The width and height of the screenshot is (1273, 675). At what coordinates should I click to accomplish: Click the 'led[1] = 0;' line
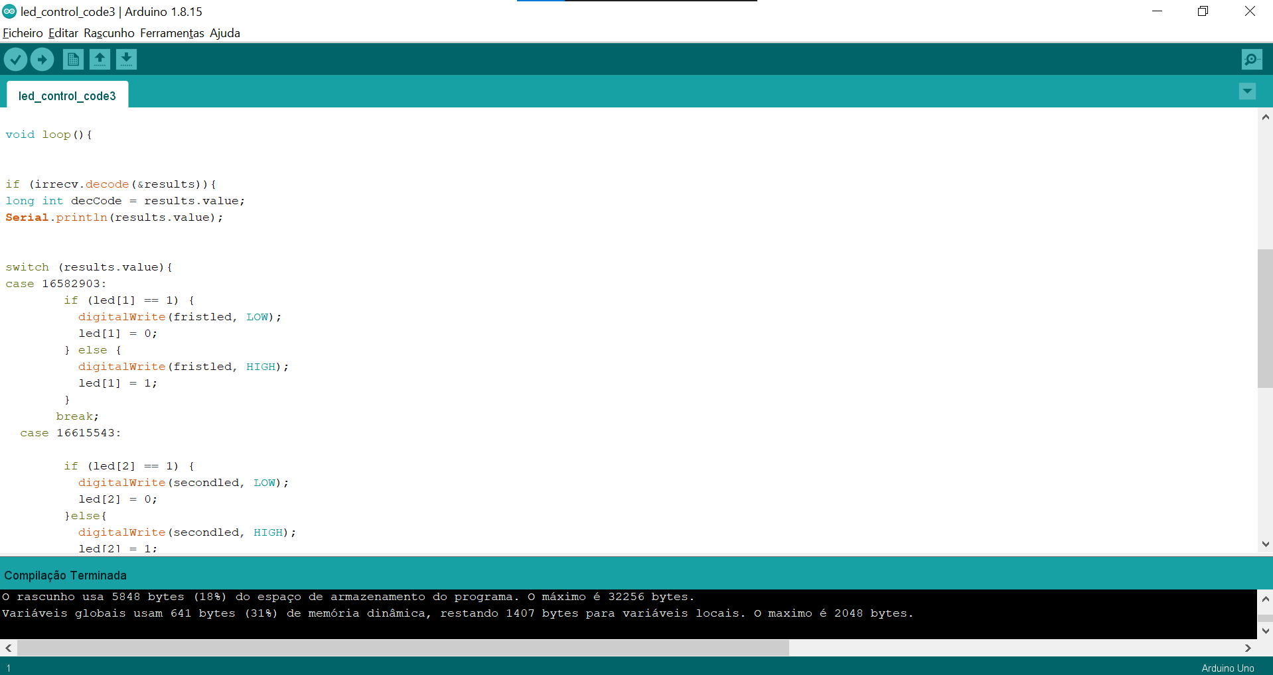tap(118, 334)
